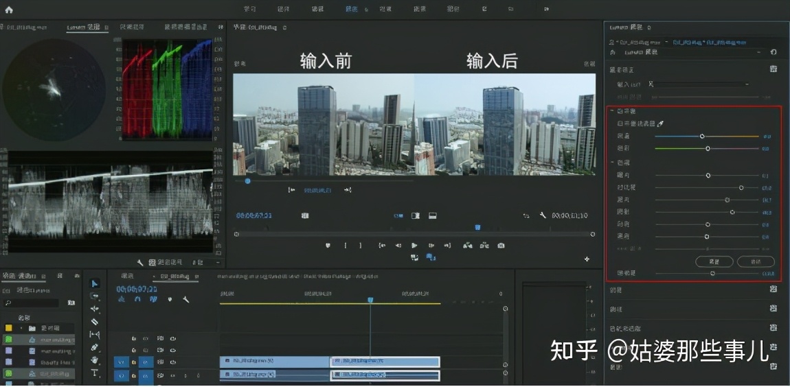Add marker from timeline header
This screenshot has width=790, height=387.
(x=170, y=299)
